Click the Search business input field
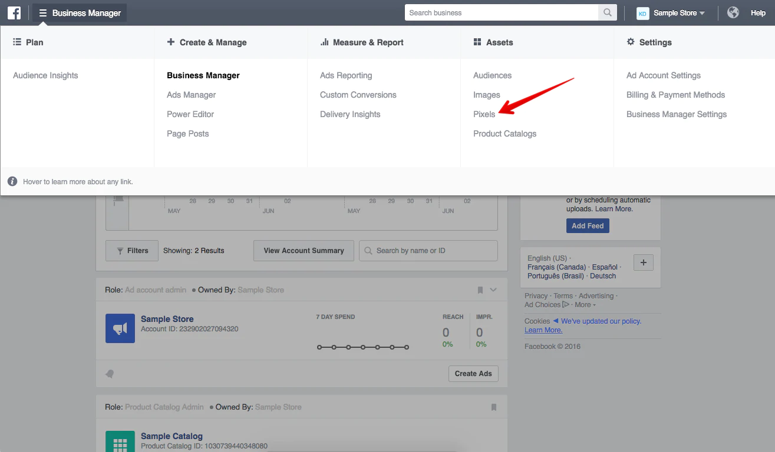This screenshot has width=775, height=452. [501, 13]
